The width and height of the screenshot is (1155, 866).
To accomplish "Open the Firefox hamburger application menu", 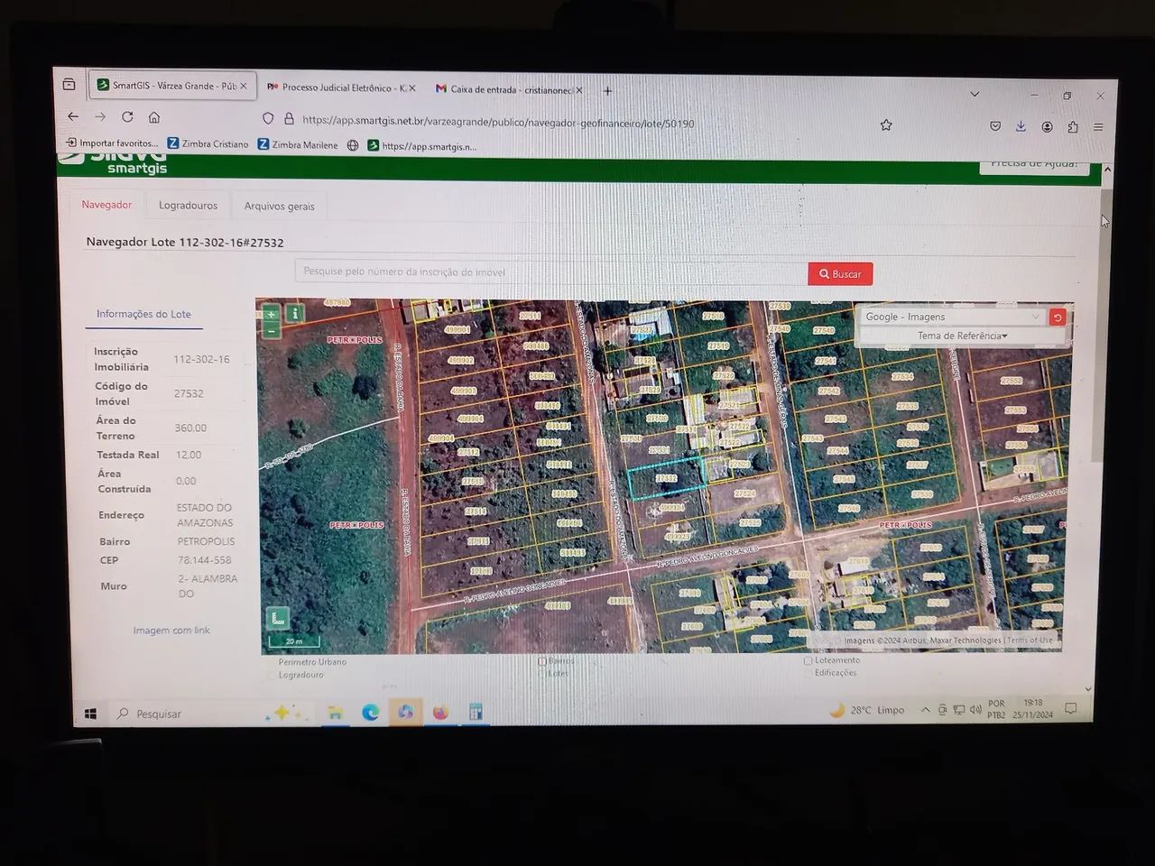I will tap(1098, 127).
